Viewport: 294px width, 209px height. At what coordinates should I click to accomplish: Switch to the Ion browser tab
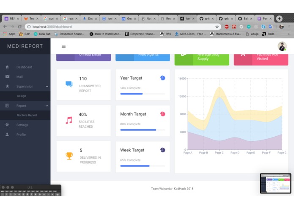109,19
